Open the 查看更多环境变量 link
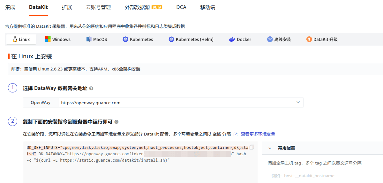Image resolution: width=383 pixels, height=183 pixels. click(x=258, y=134)
